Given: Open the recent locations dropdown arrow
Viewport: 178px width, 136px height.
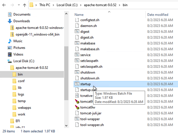Looking at the screenshot, I should coord(19,5).
